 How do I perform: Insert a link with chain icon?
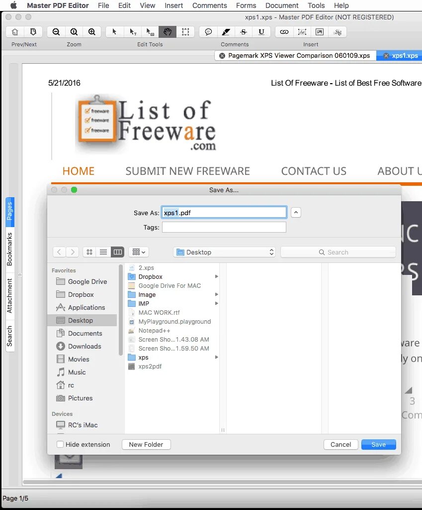(284, 32)
